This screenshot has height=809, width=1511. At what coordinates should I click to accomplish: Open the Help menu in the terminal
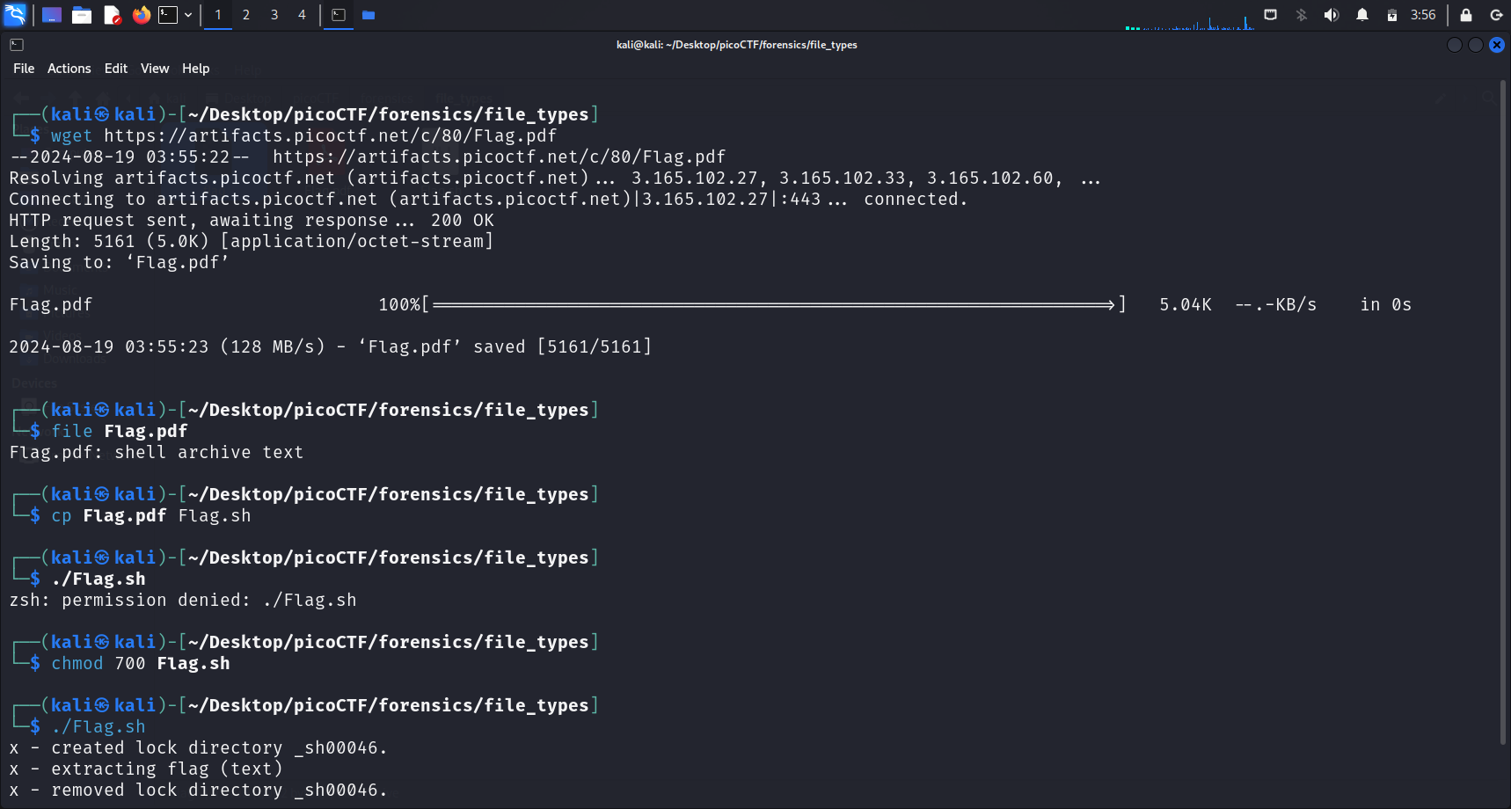click(195, 69)
